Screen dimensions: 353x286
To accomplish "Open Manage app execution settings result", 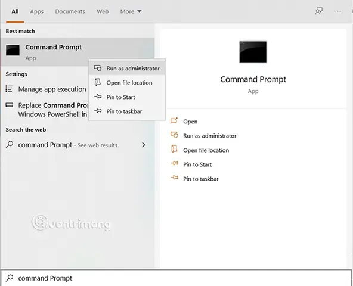I will coord(45,89).
